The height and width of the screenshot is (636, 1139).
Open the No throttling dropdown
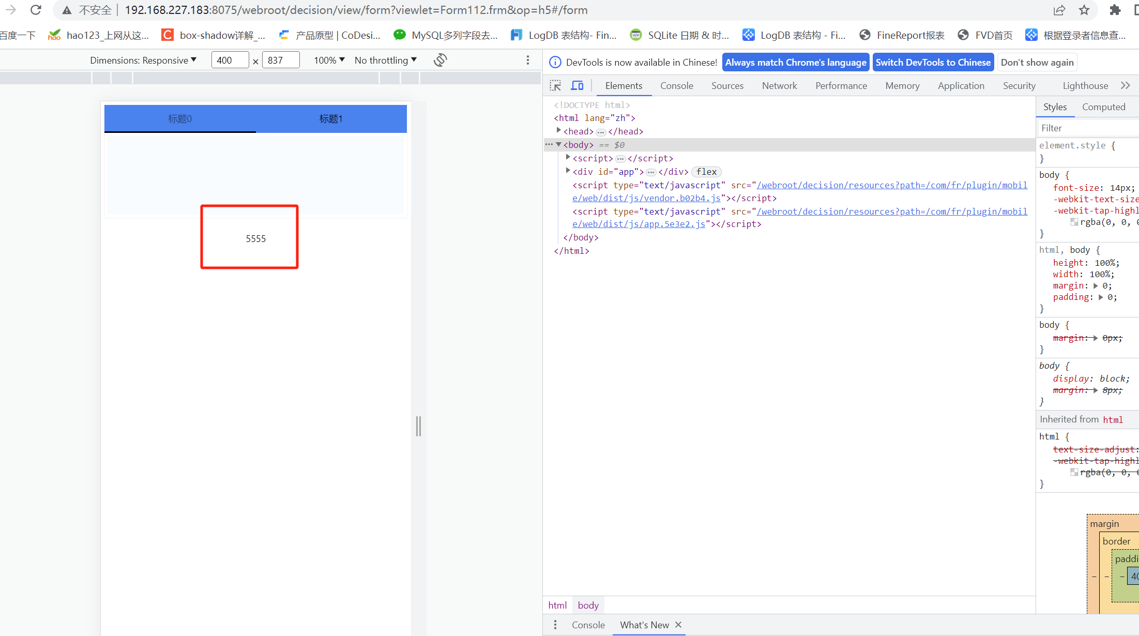click(x=386, y=60)
